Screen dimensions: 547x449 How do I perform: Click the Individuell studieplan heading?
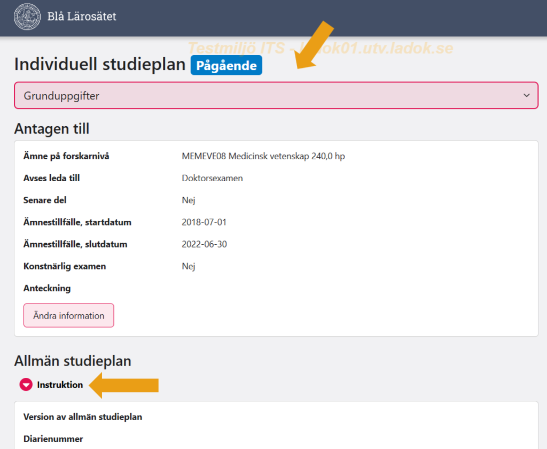(x=100, y=65)
